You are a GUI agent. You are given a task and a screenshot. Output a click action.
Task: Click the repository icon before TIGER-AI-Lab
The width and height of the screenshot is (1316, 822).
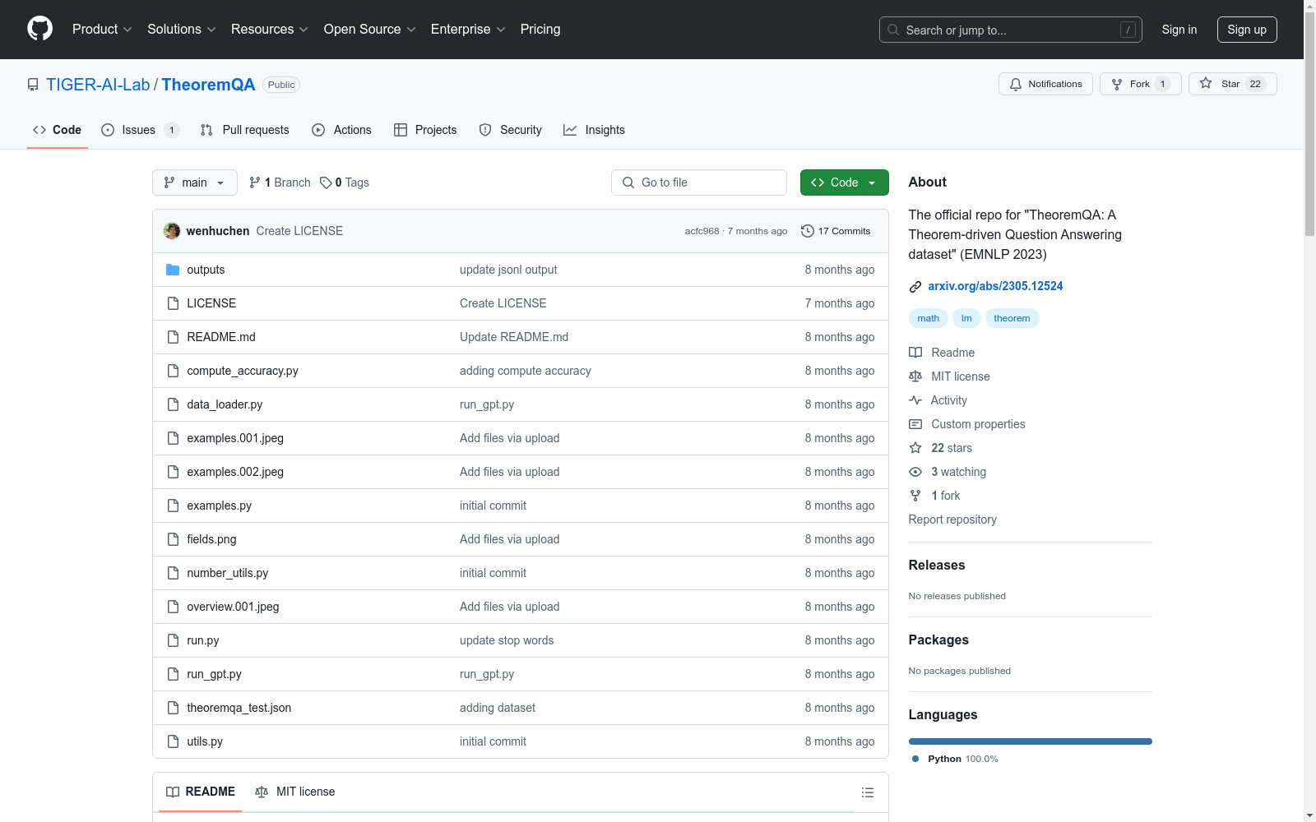tap(33, 85)
